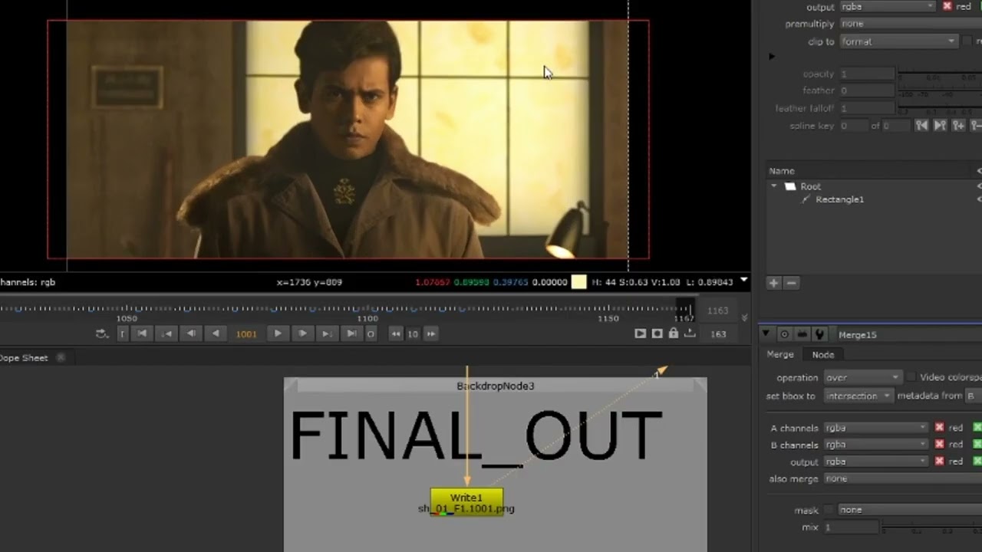This screenshot has height=552, width=982.
Task: Open the premultiply dropdown
Action: pyautogui.click(x=911, y=24)
